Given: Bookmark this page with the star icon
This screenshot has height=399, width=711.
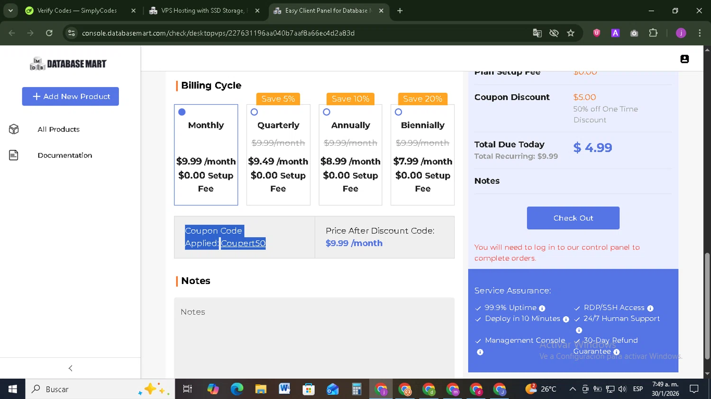Looking at the screenshot, I should pos(571,33).
